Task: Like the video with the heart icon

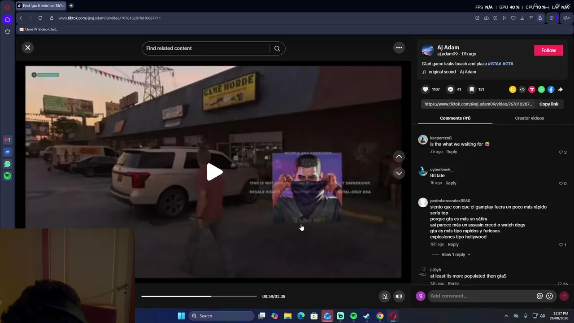Action: click(x=426, y=89)
